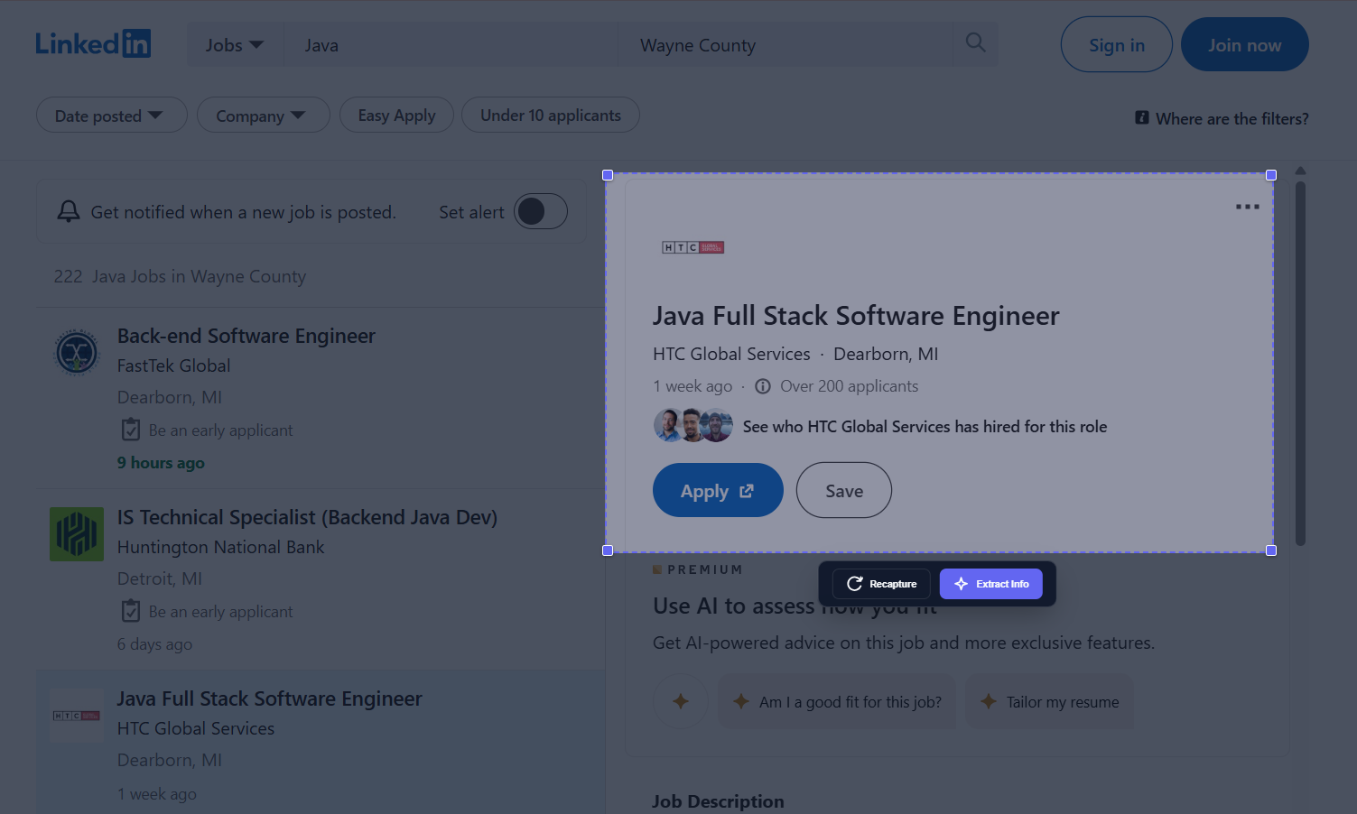Click the job detail pane scrollbar
This screenshot has width=1357, height=814.
click(1300, 364)
